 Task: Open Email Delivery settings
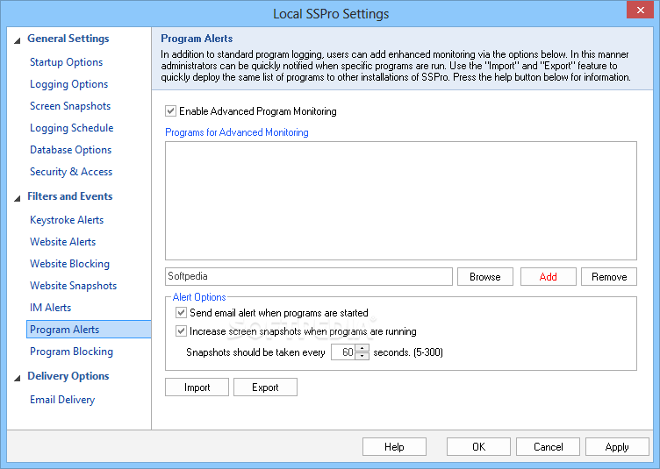coord(61,400)
